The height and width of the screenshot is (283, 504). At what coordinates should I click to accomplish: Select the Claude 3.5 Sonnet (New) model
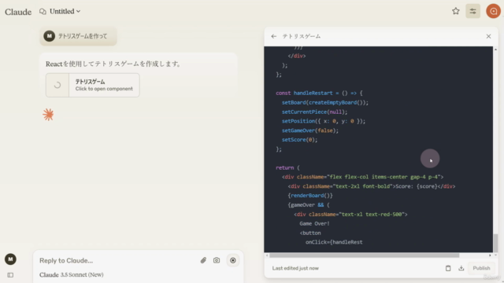click(72, 274)
